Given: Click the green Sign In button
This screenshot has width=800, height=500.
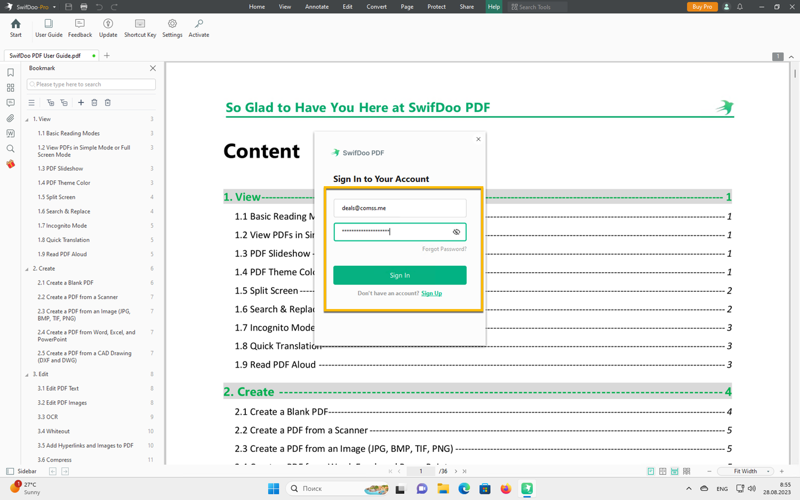Looking at the screenshot, I should tap(400, 275).
